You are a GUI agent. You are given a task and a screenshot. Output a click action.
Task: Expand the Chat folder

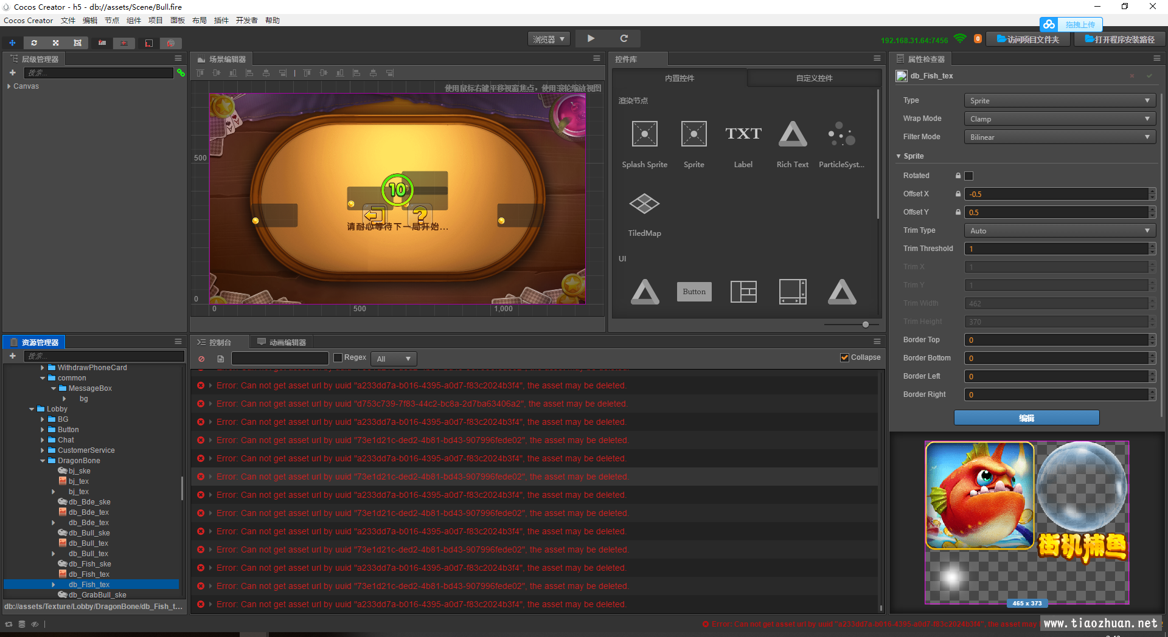(x=43, y=440)
